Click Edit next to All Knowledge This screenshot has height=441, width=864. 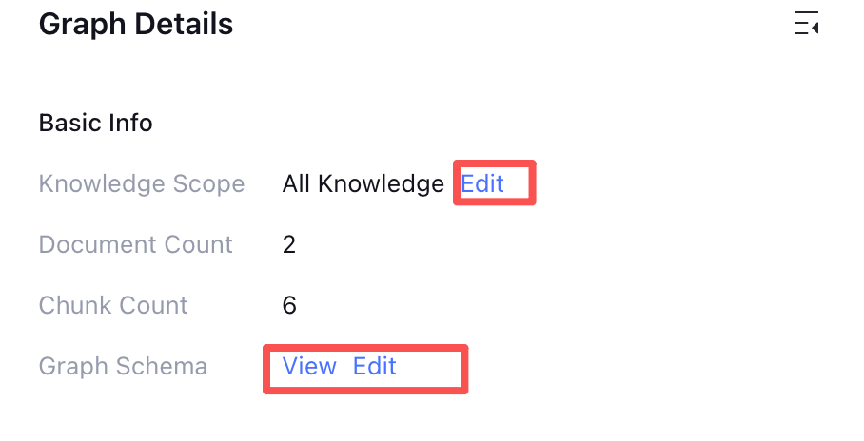pos(482,183)
